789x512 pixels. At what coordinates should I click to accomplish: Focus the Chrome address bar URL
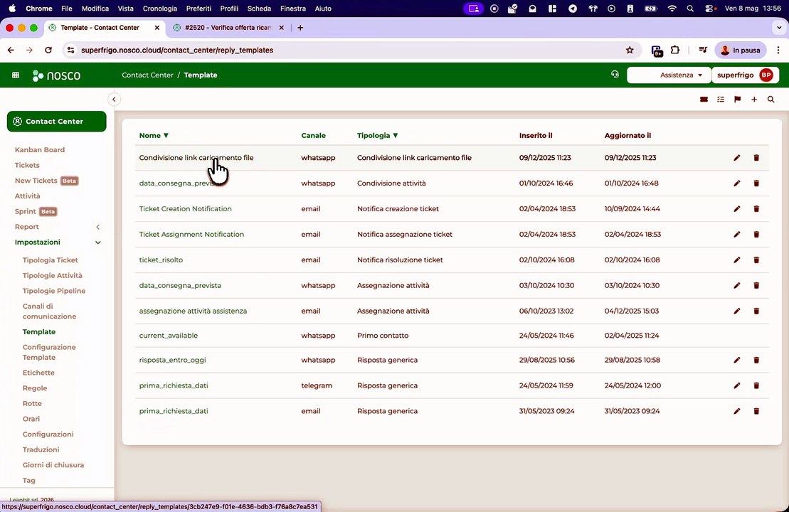pyautogui.click(x=177, y=50)
